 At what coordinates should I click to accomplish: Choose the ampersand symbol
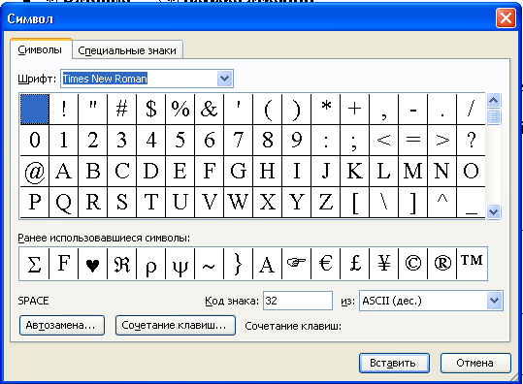210,109
